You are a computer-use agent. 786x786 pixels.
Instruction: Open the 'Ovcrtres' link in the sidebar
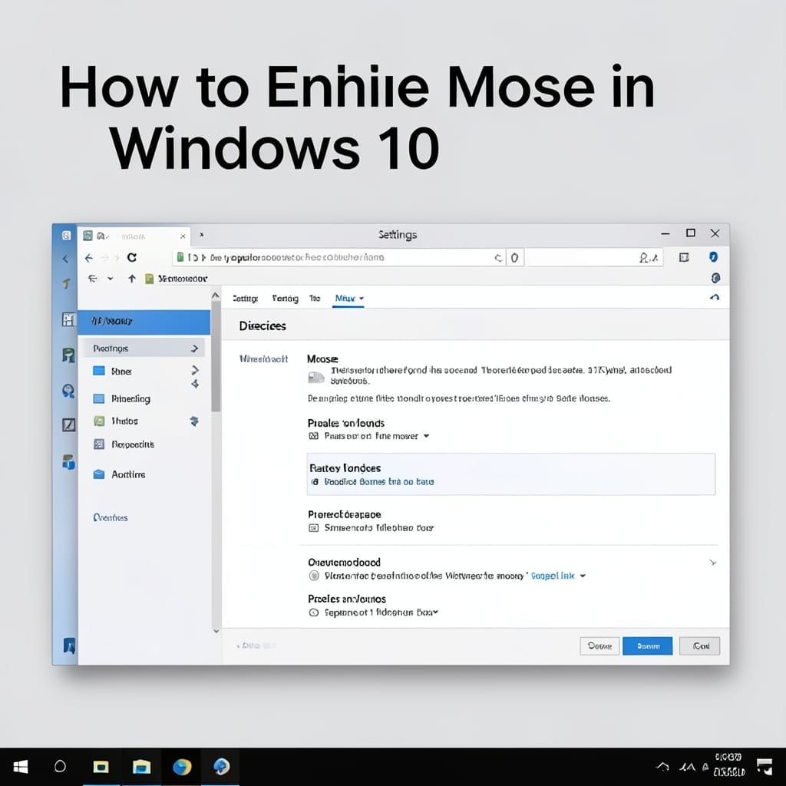point(111,518)
